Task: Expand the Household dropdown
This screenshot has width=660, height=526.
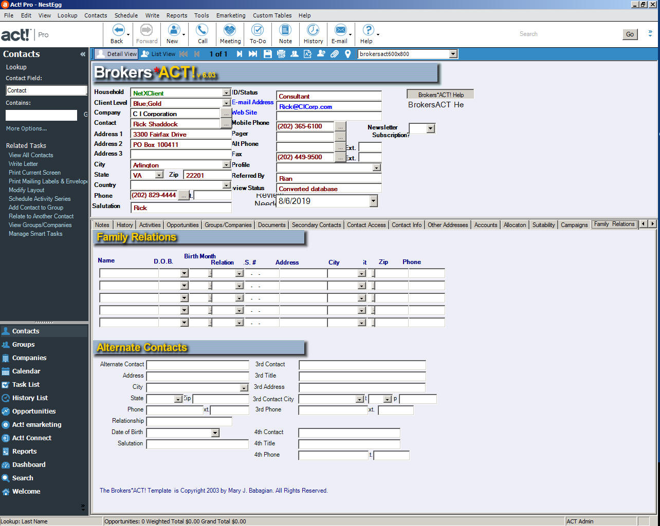Action: pos(226,93)
